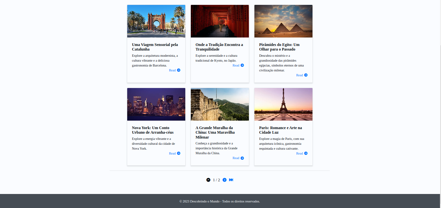Click the black up-chevron pagination icon
This screenshot has height=208, width=441.
[208, 180]
